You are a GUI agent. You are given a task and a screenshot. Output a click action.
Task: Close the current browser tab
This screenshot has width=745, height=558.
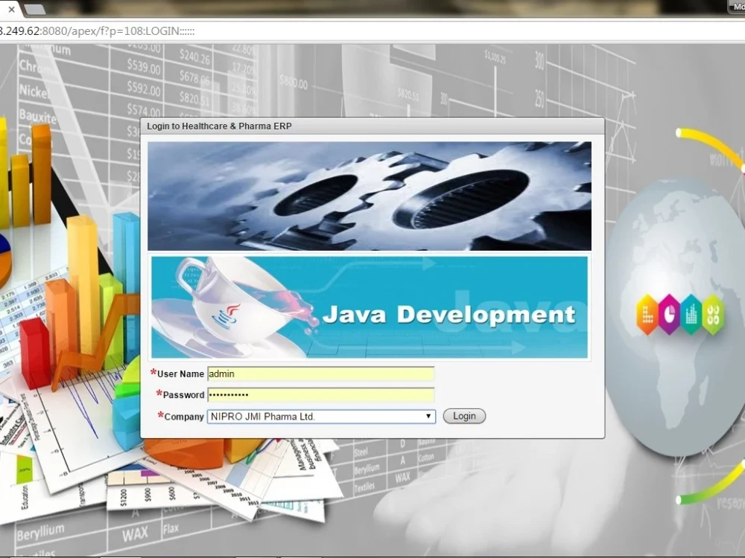11,9
